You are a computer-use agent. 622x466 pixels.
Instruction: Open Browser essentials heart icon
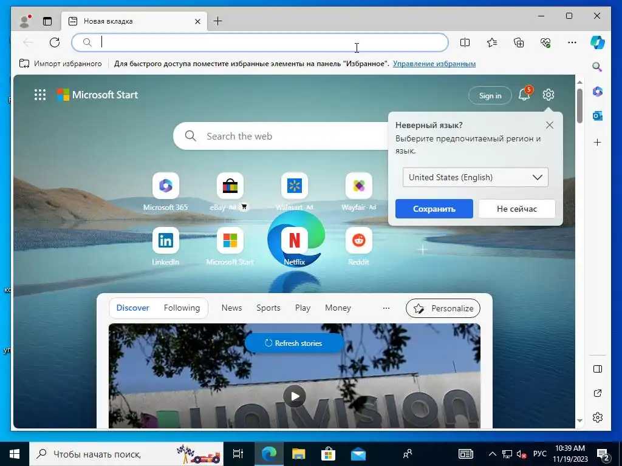545,42
